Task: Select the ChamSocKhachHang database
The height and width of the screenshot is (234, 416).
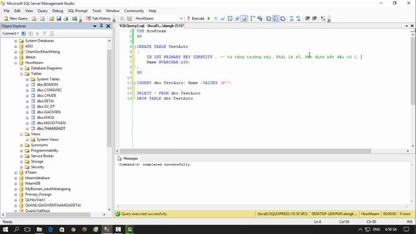Action: 42,52
